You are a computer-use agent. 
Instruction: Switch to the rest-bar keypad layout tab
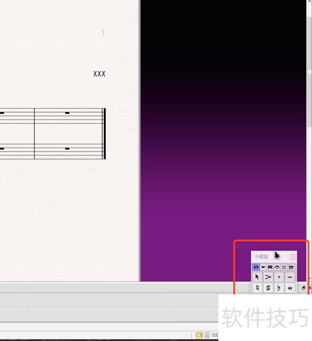[x=263, y=267]
